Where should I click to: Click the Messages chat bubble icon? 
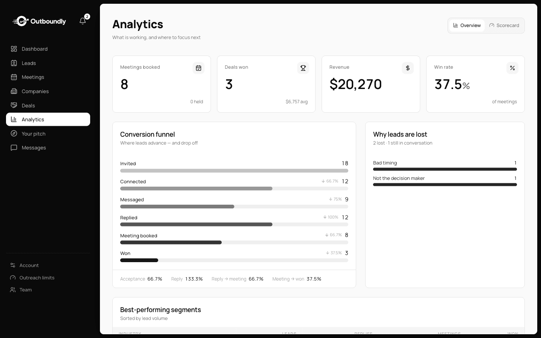14,148
